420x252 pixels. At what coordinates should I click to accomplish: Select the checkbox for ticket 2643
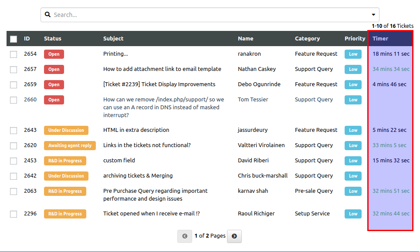click(14, 131)
